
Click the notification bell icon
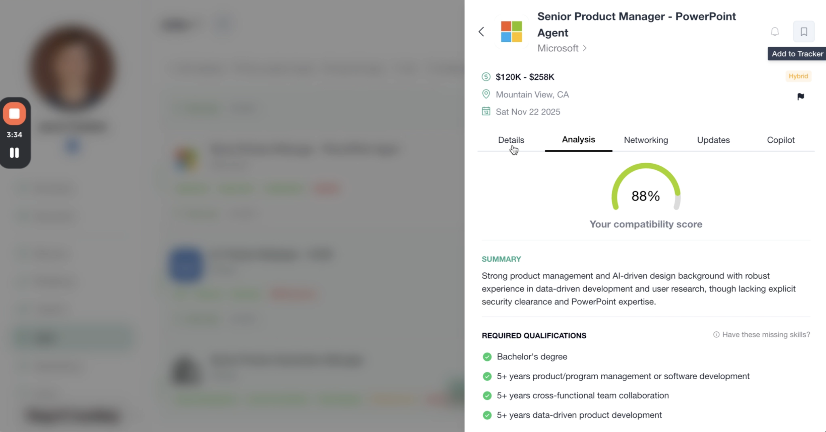point(775,32)
